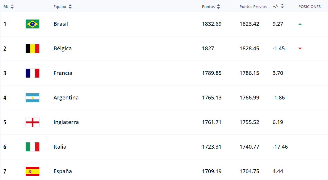Click the POSICIONES column header
The height and width of the screenshot is (180, 328).
coord(309,6)
